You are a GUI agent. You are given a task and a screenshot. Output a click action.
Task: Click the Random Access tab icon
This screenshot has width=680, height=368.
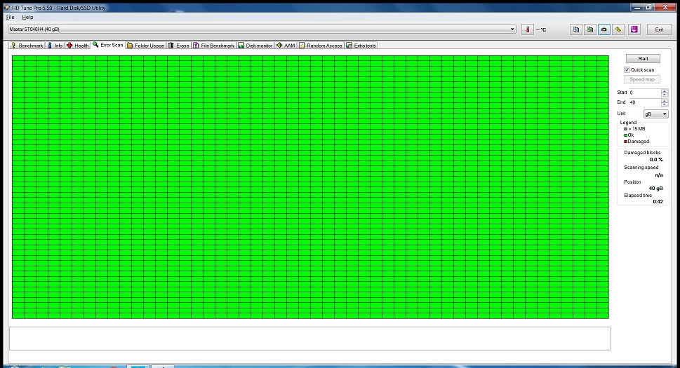coord(302,46)
